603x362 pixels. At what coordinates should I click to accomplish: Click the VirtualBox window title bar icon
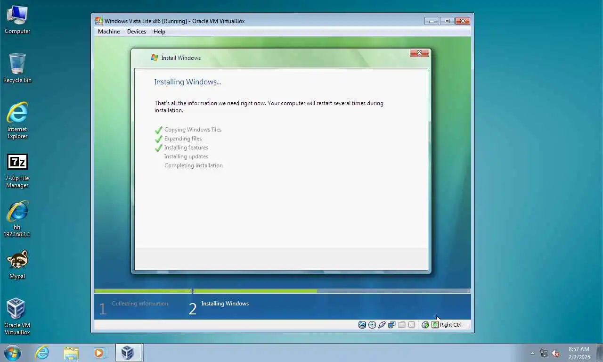pyautogui.click(x=99, y=21)
